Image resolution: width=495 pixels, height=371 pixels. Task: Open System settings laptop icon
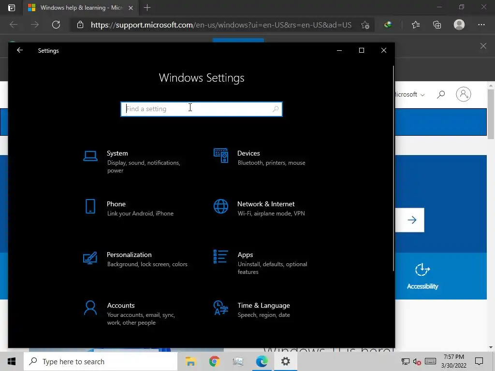click(x=90, y=156)
